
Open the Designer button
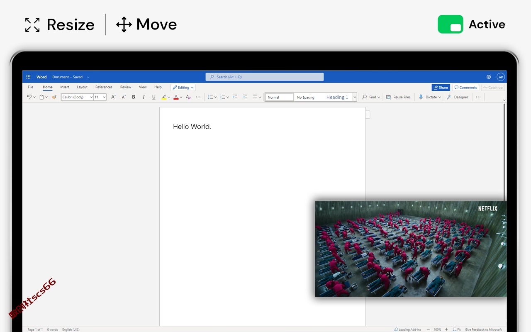(x=458, y=97)
